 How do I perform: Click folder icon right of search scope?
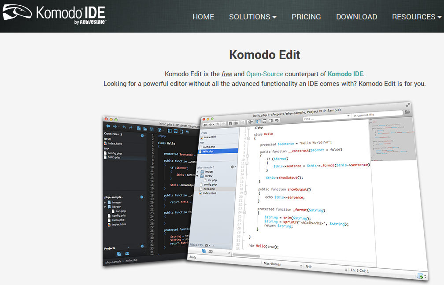[407, 112]
